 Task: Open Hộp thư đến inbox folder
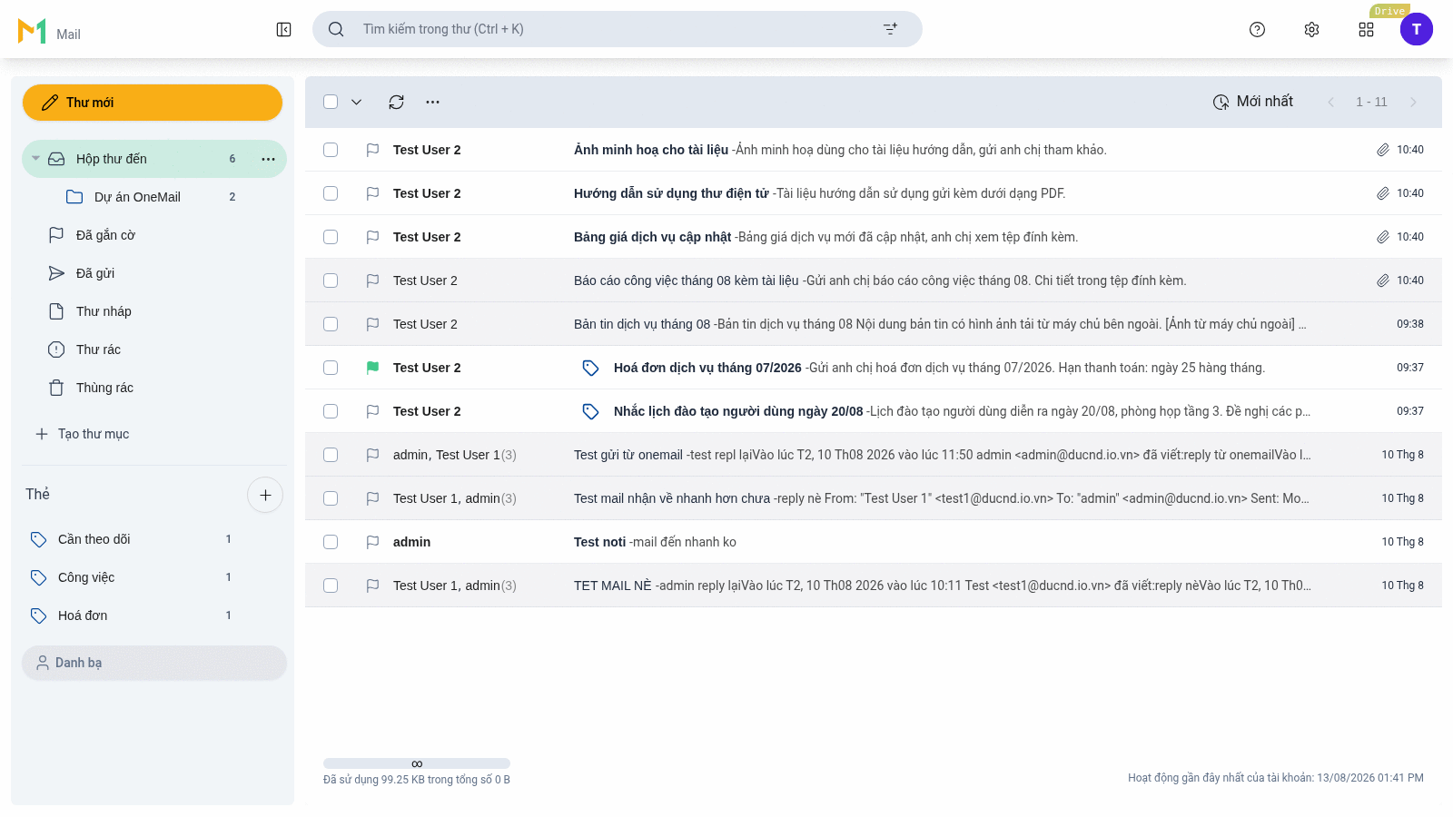click(154, 159)
